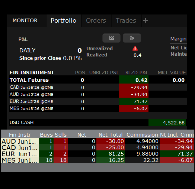Click the Sells column header
The image size is (195, 189).
pyautogui.click(x=61, y=135)
